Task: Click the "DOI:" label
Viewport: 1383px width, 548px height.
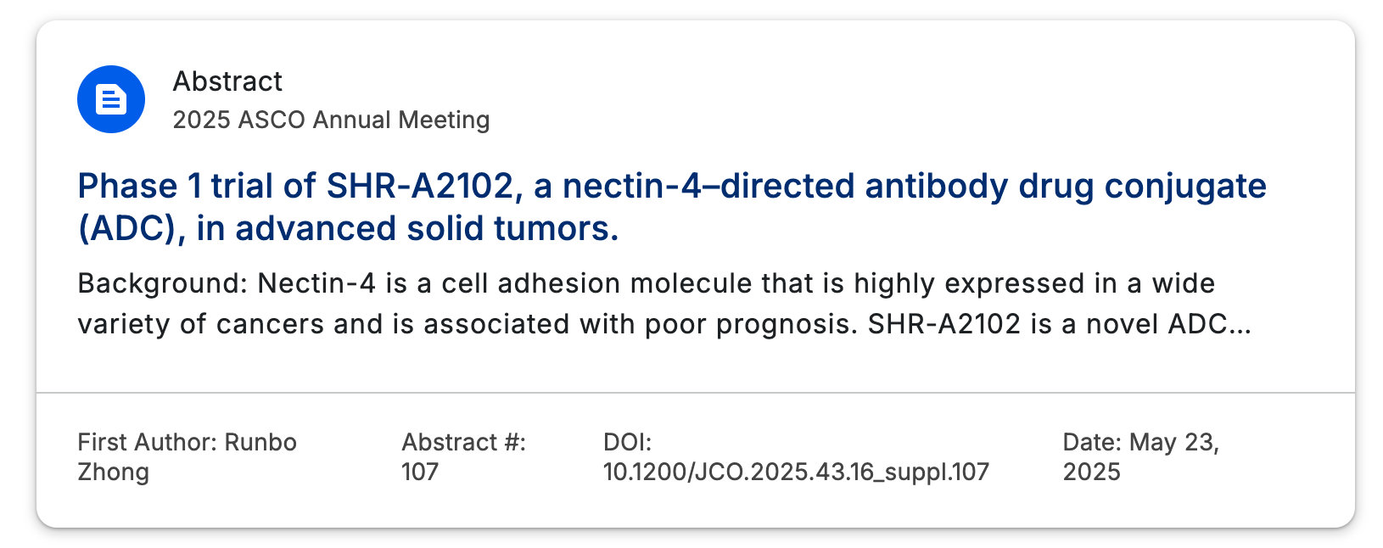Action: [x=627, y=442]
